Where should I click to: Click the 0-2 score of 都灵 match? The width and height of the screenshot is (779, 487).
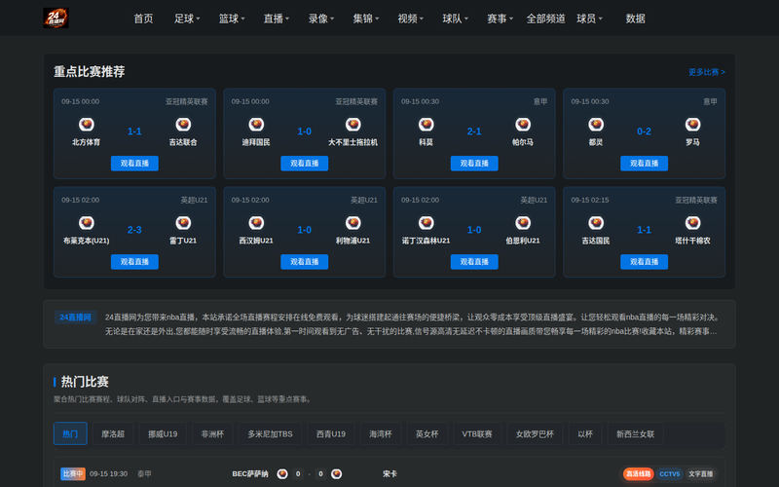point(645,131)
